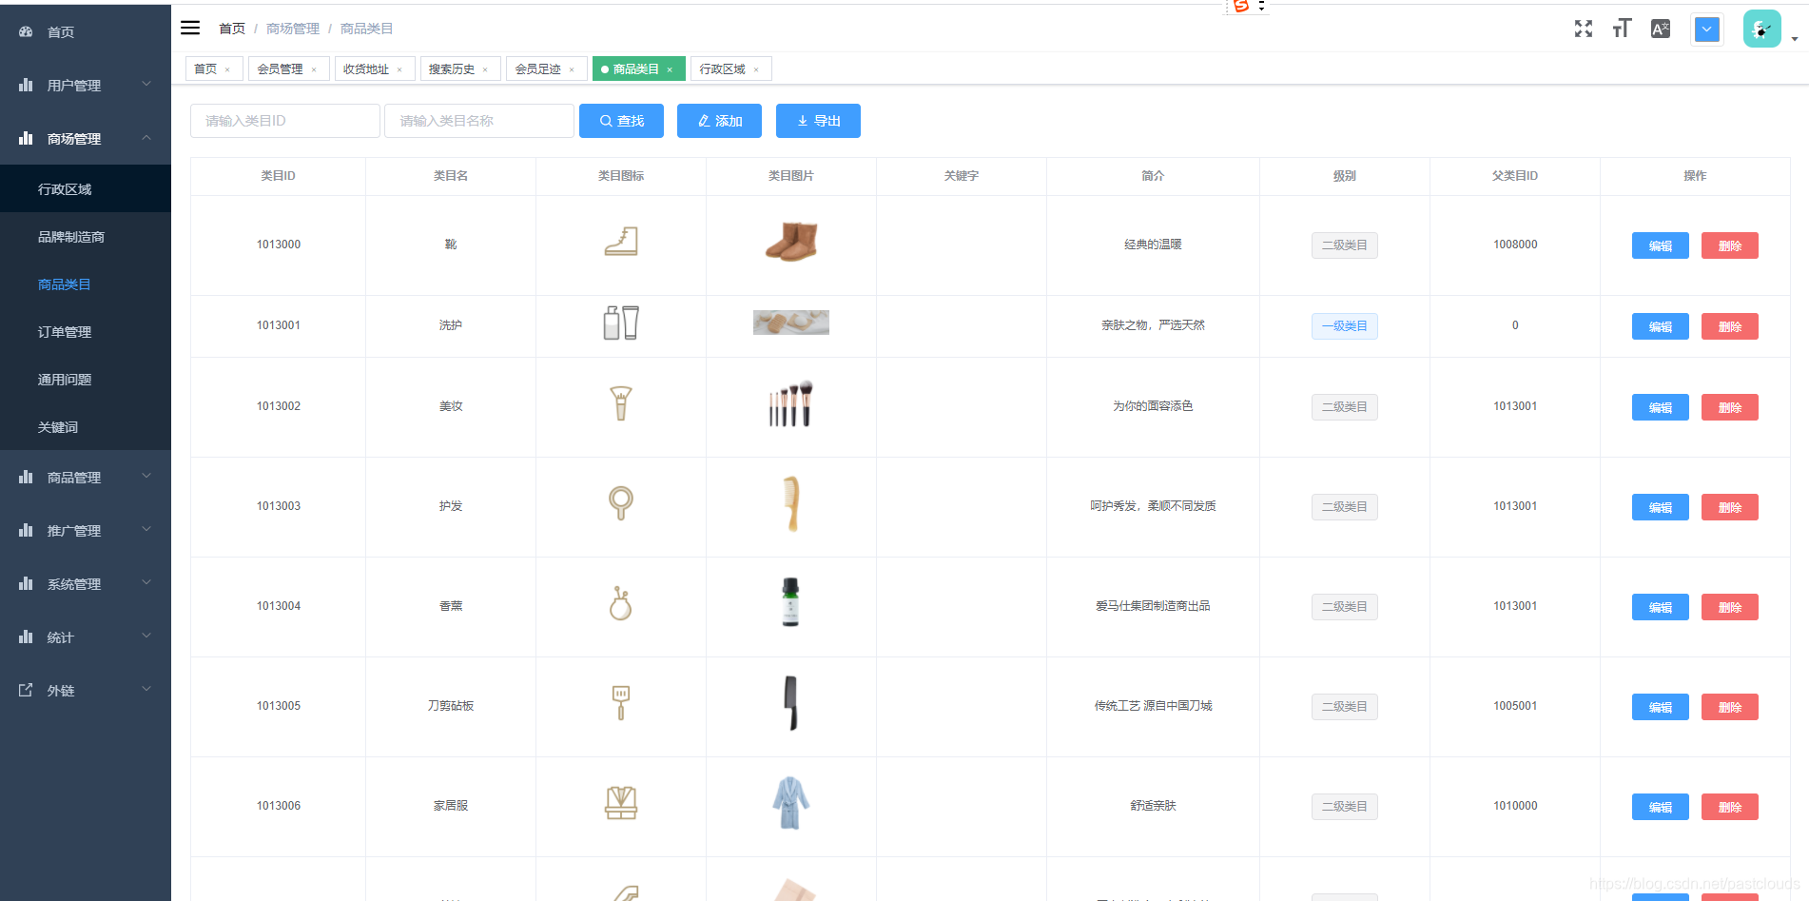The image size is (1809, 901).
Task: Click the makeup brush icon for 美妆
Action: [621, 403]
